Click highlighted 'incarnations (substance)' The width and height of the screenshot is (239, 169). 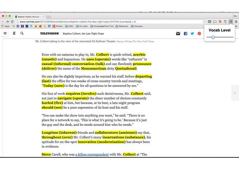click(124, 137)
